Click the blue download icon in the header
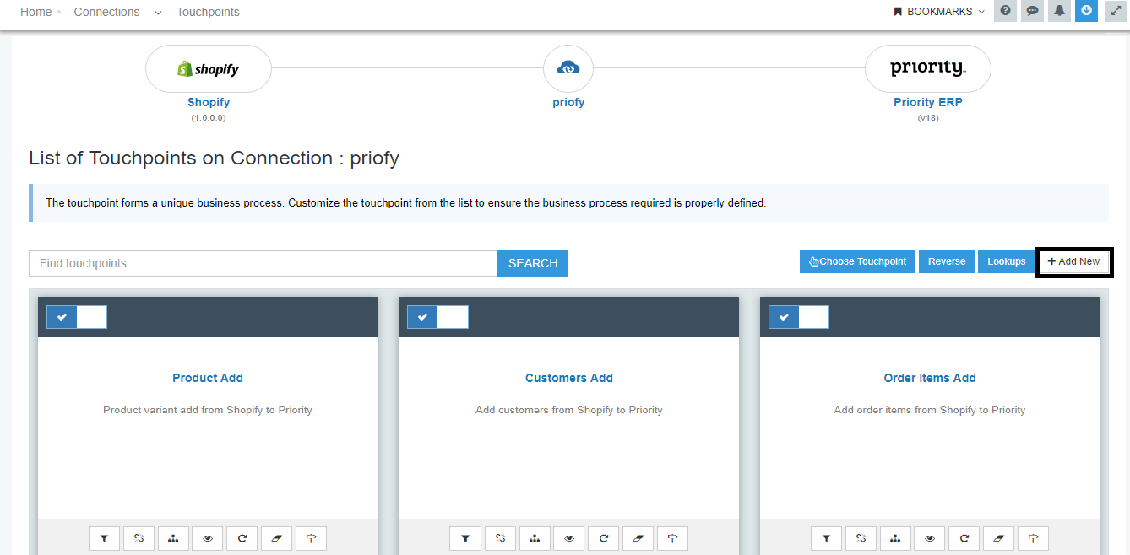The height and width of the screenshot is (555, 1130). (x=1086, y=11)
